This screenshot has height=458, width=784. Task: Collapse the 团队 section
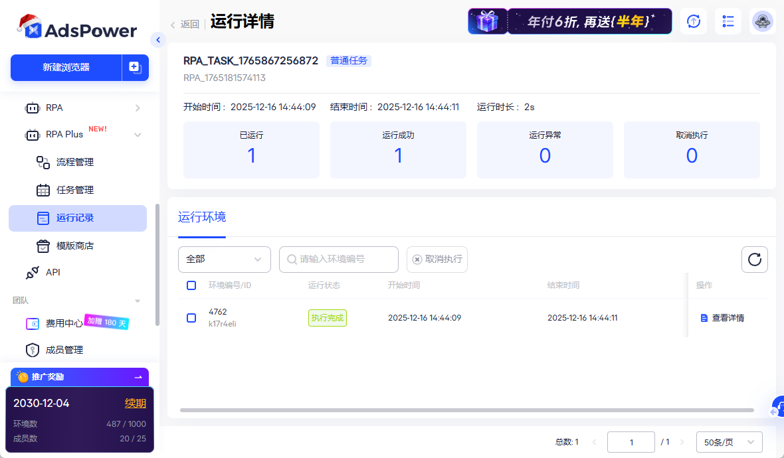click(138, 300)
